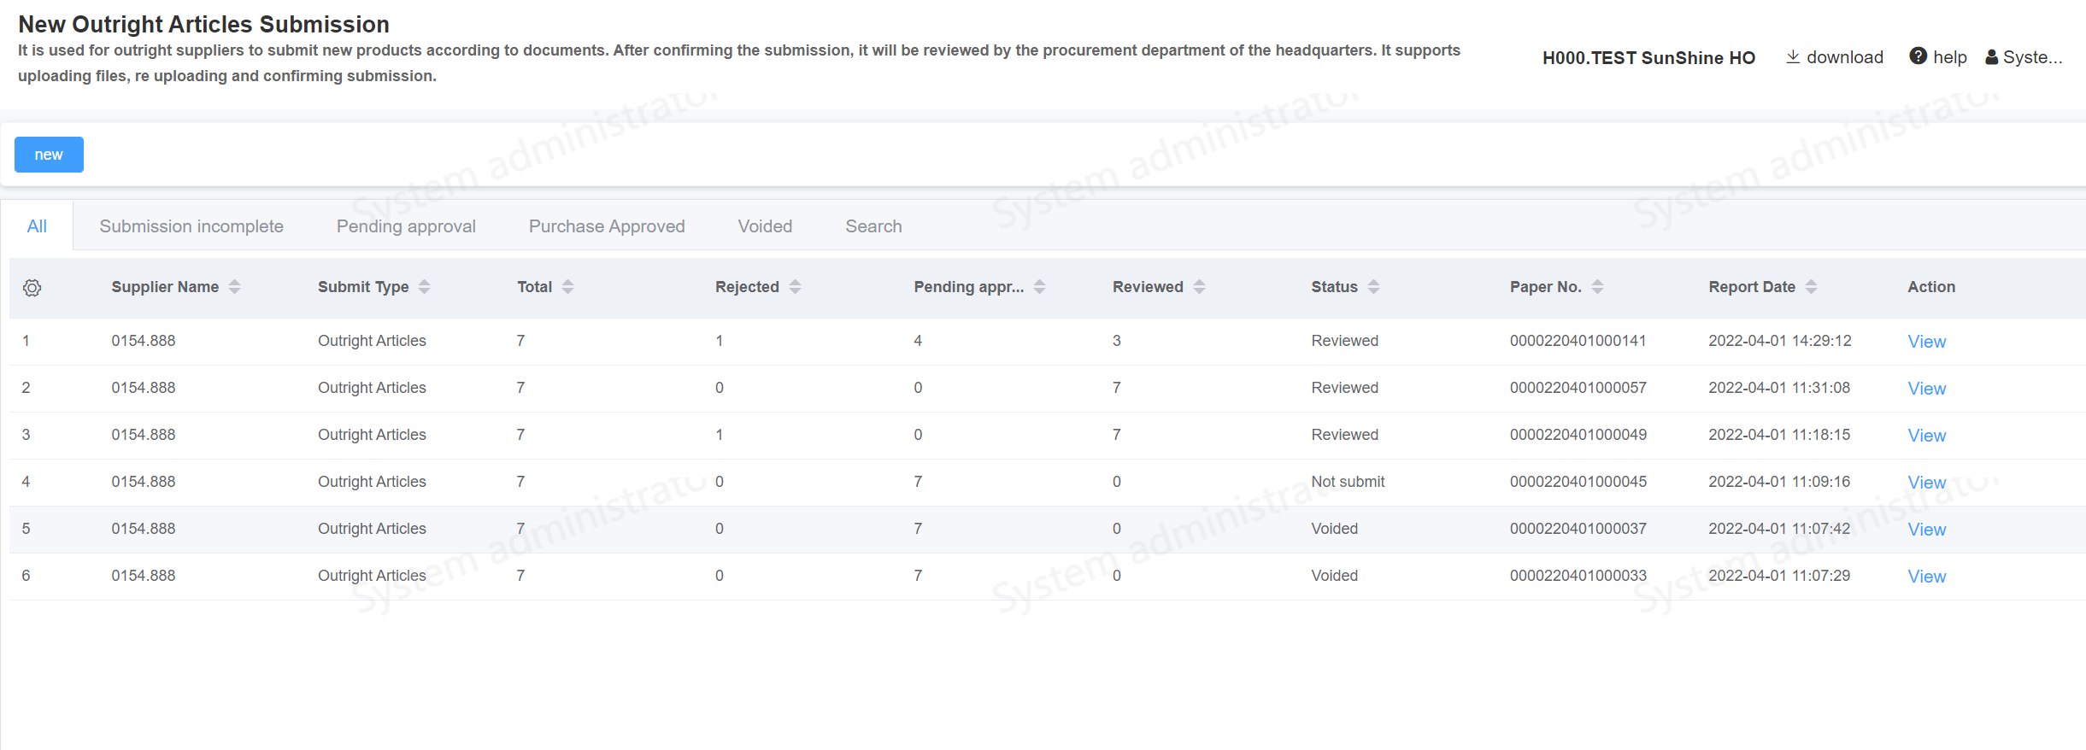Image resolution: width=2086 pixels, height=750 pixels.
Task: Open the table column settings gear
Action: click(x=32, y=288)
